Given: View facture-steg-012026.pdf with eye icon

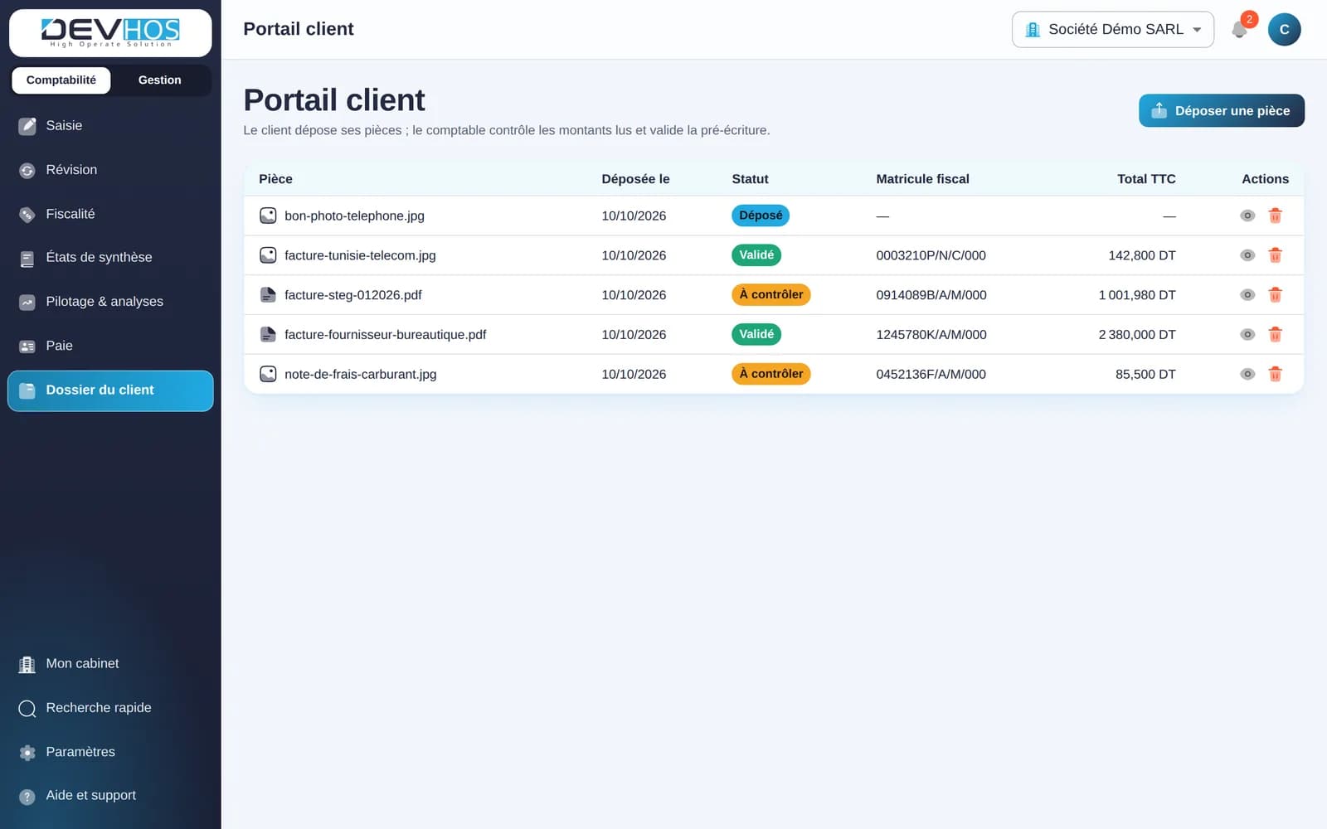Looking at the screenshot, I should (1247, 295).
